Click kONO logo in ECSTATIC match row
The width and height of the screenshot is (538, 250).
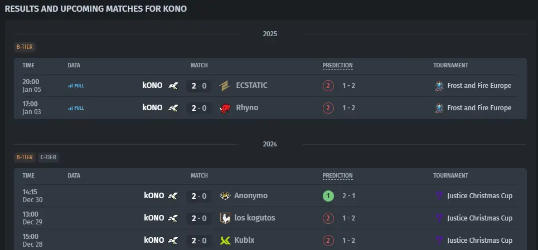[173, 86]
